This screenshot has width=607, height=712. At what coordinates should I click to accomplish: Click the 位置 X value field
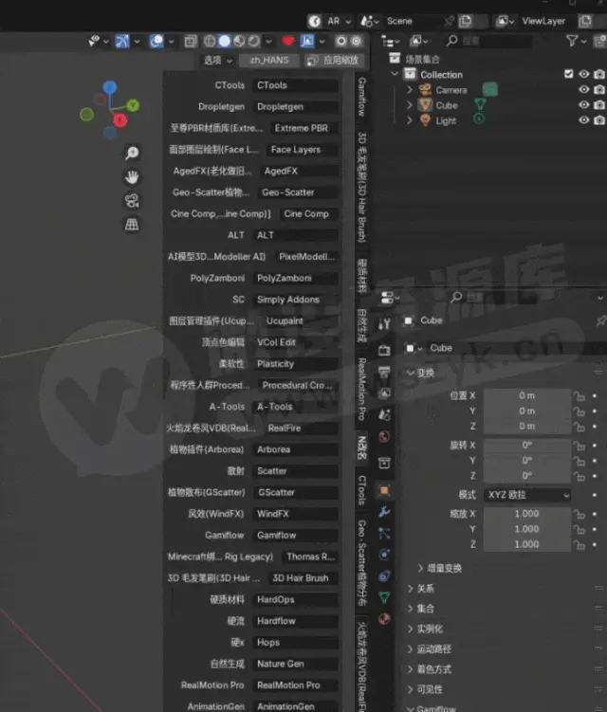coord(527,396)
